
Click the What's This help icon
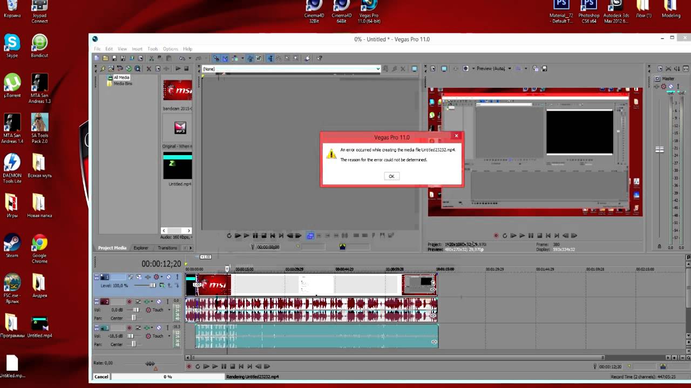(x=319, y=58)
